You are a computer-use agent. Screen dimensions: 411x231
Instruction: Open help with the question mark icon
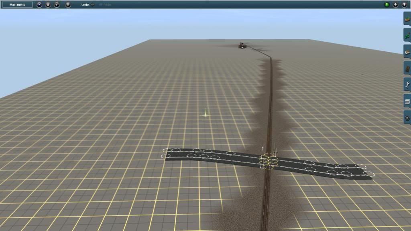pos(404,5)
